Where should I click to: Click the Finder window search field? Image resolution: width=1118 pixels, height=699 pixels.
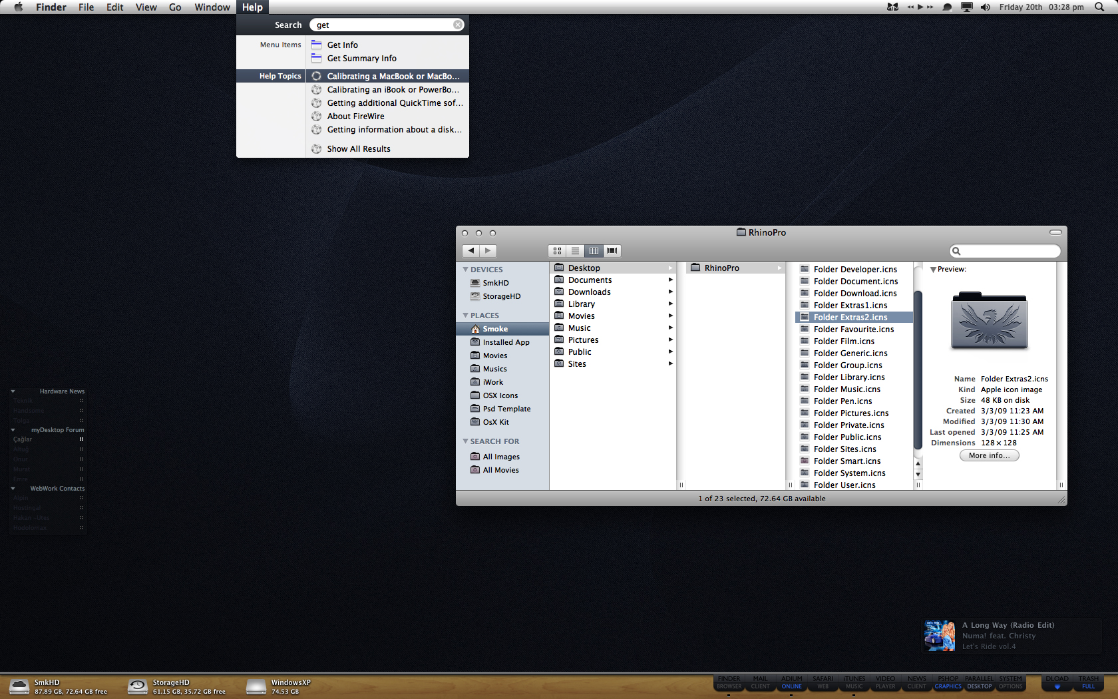pos(1005,251)
